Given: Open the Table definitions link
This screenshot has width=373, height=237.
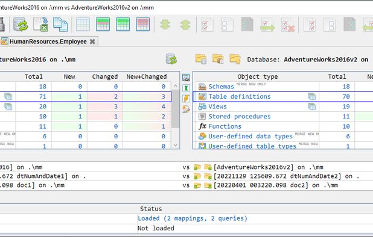Looking at the screenshot, I should click(240, 96).
